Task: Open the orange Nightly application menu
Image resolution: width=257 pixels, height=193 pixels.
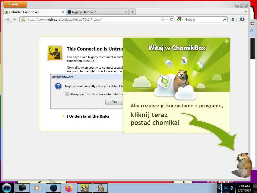Action: [15, 4]
